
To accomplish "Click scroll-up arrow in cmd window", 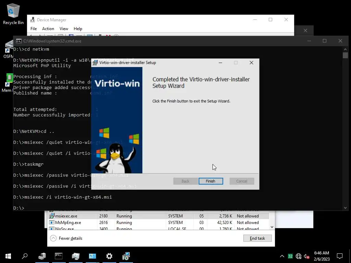I will (345, 49).
